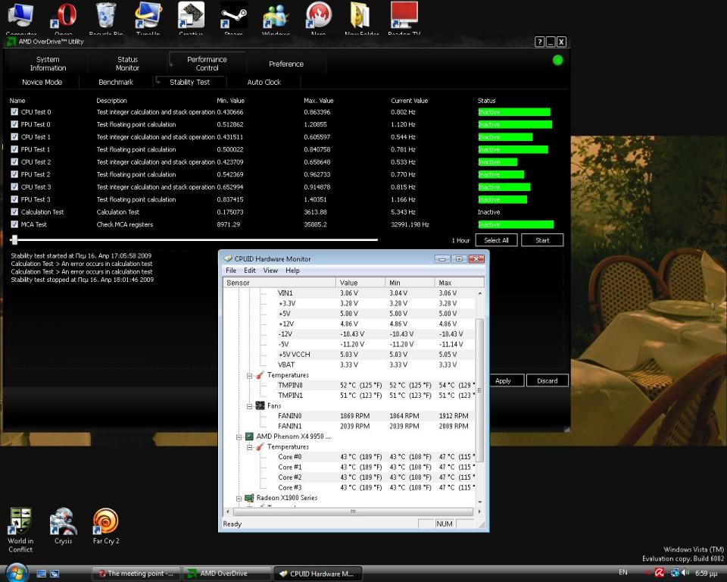727x582 pixels.
Task: Launch the Nero desktop shortcut
Action: (319, 17)
